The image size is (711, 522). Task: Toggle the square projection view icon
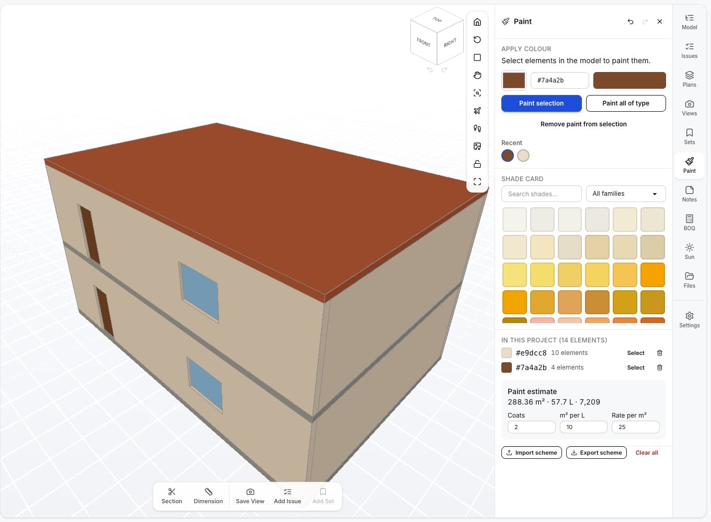477,57
